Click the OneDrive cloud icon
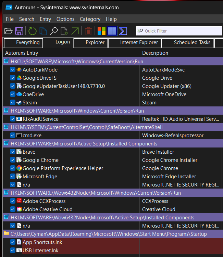Viewport: 223px width, 257px height. (x=19, y=94)
